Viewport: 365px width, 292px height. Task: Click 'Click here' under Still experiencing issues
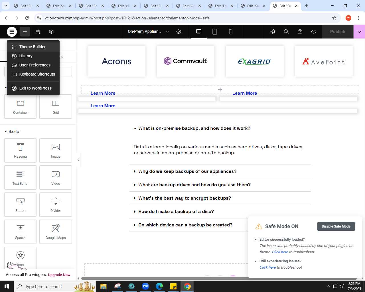[x=267, y=267]
